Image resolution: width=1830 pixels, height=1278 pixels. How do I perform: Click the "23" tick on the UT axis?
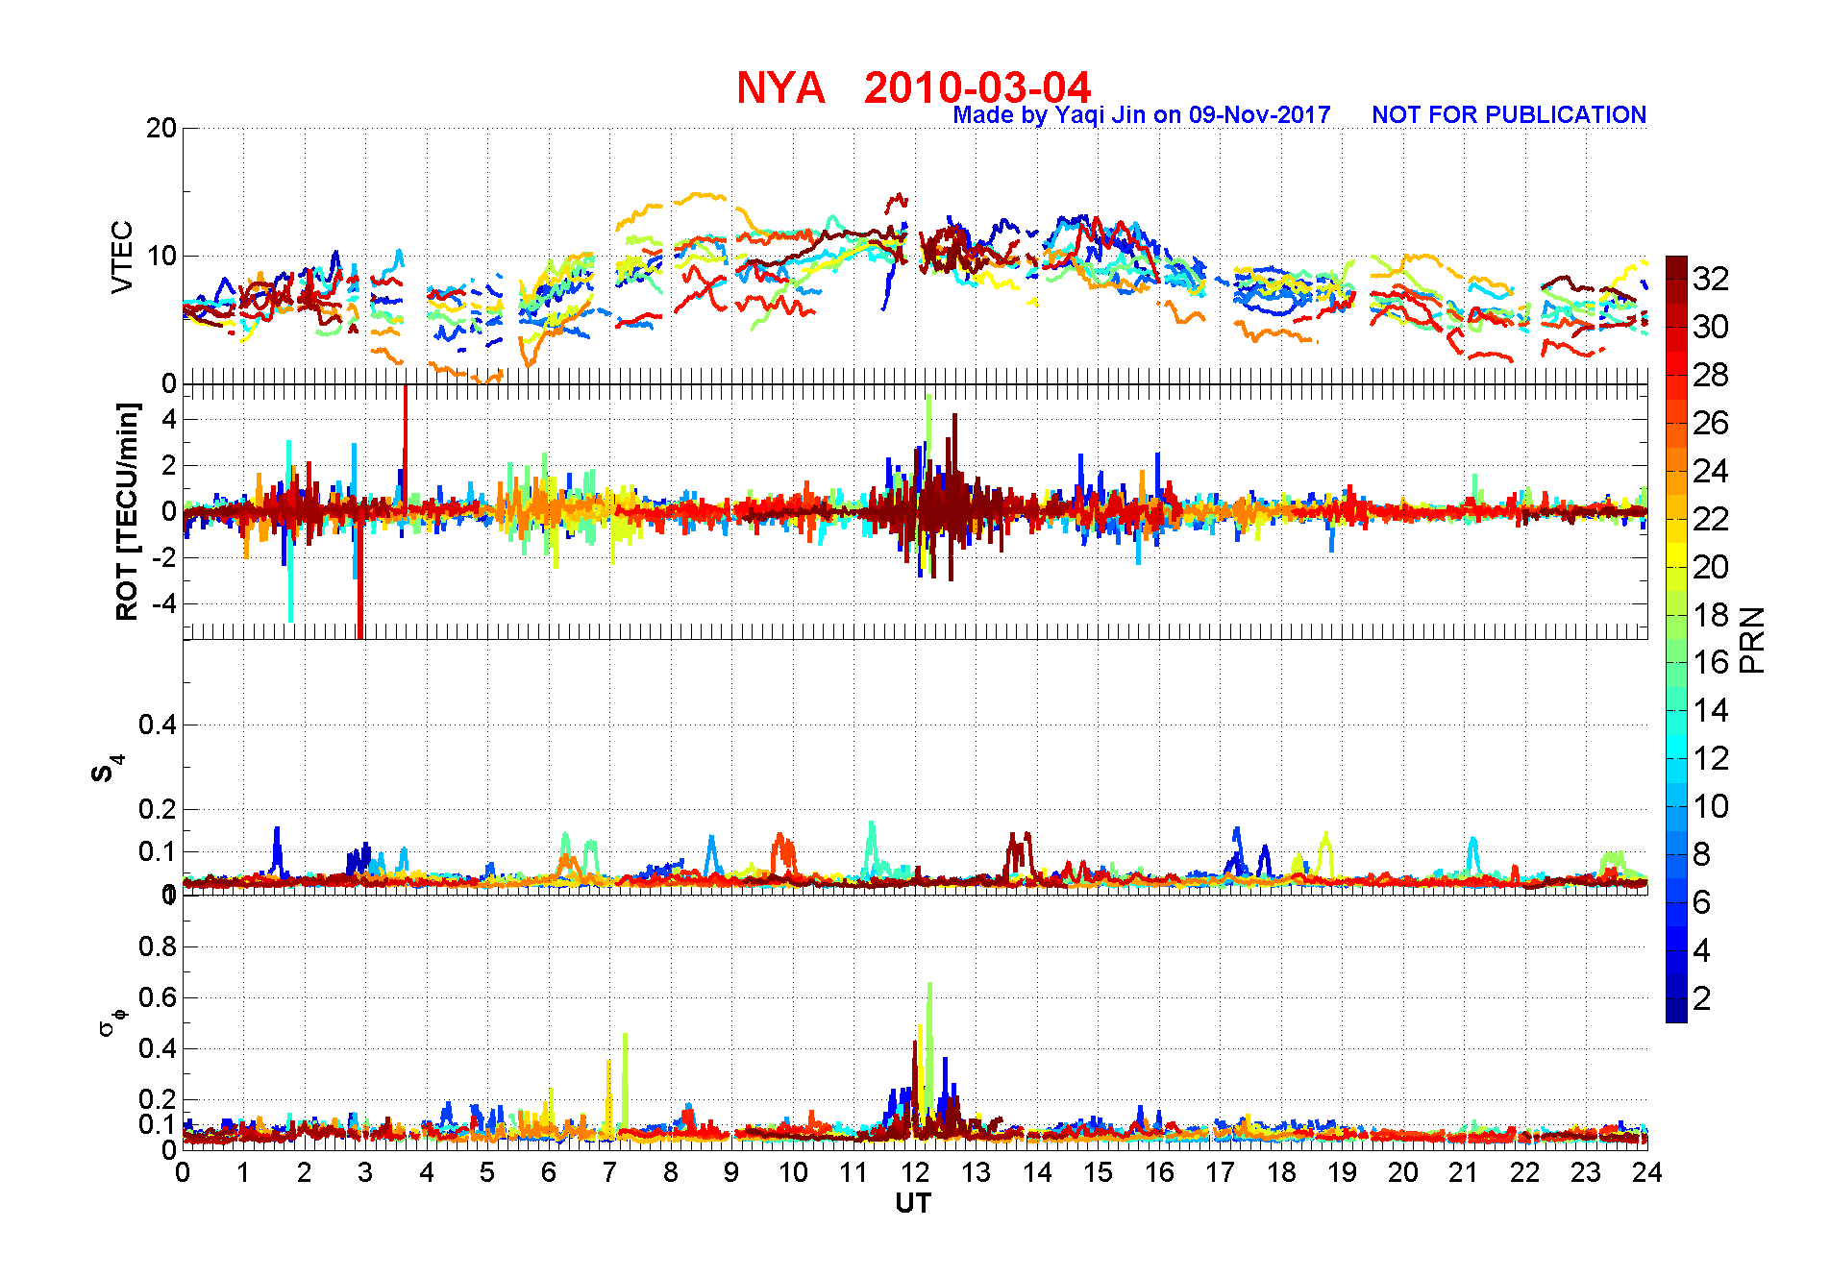(x=1586, y=1172)
